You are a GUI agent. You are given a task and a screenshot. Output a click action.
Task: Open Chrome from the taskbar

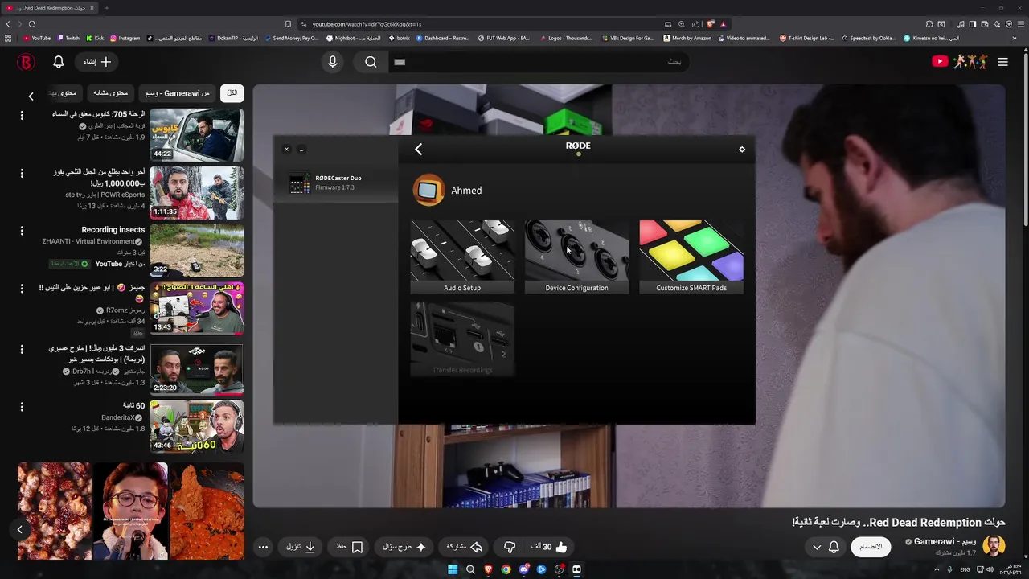pyautogui.click(x=506, y=569)
